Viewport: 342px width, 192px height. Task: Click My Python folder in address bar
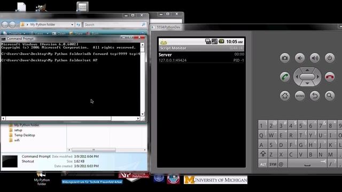coord(43,25)
